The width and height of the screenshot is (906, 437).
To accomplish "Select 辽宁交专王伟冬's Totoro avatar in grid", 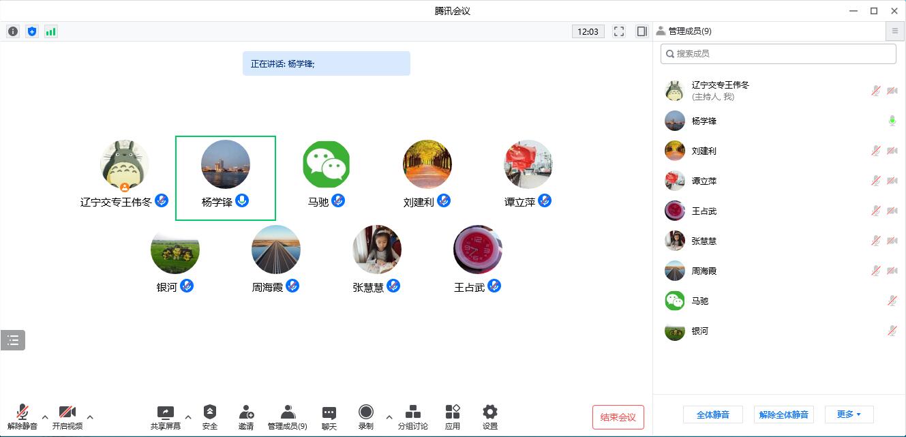I will [x=125, y=164].
